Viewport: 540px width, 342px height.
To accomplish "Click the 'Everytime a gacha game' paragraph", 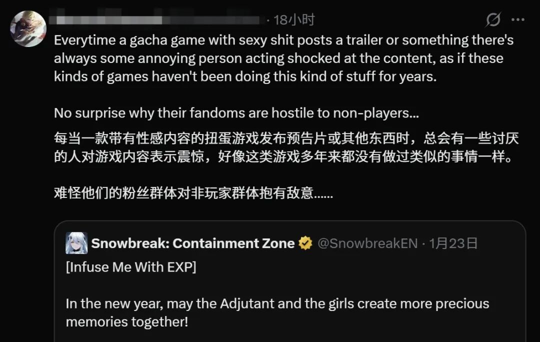I will 283,58.
